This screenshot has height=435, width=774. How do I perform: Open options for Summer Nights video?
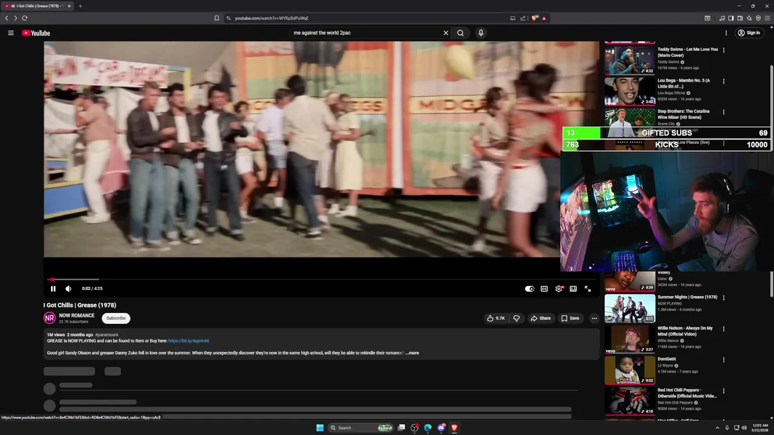pos(724,298)
